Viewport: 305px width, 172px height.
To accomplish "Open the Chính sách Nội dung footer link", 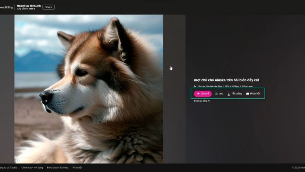I will 32,167.
